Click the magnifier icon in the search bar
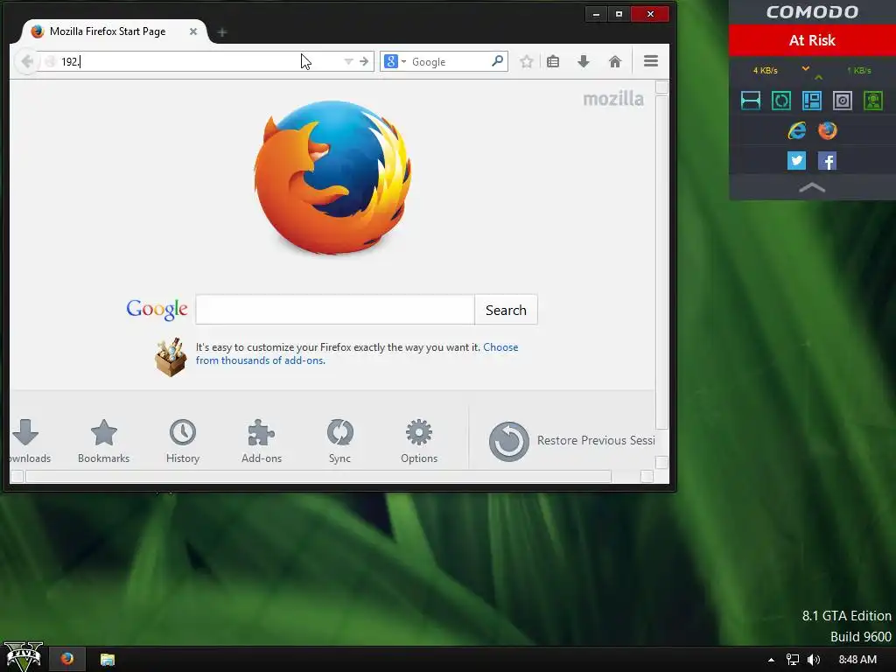 (x=497, y=60)
